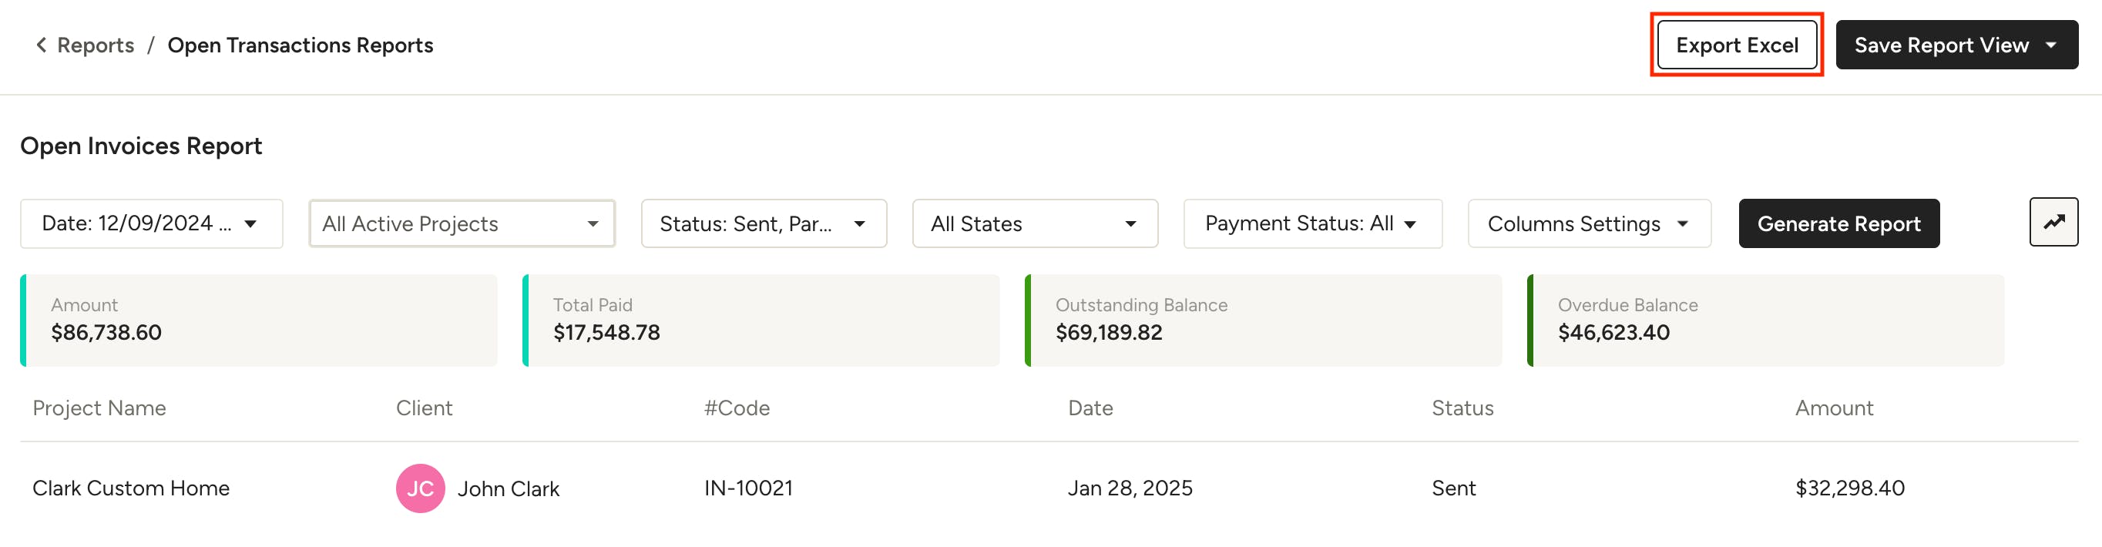Screen dimensions: 2102x547
Task: Click the Amount column header
Action: pos(1833,408)
